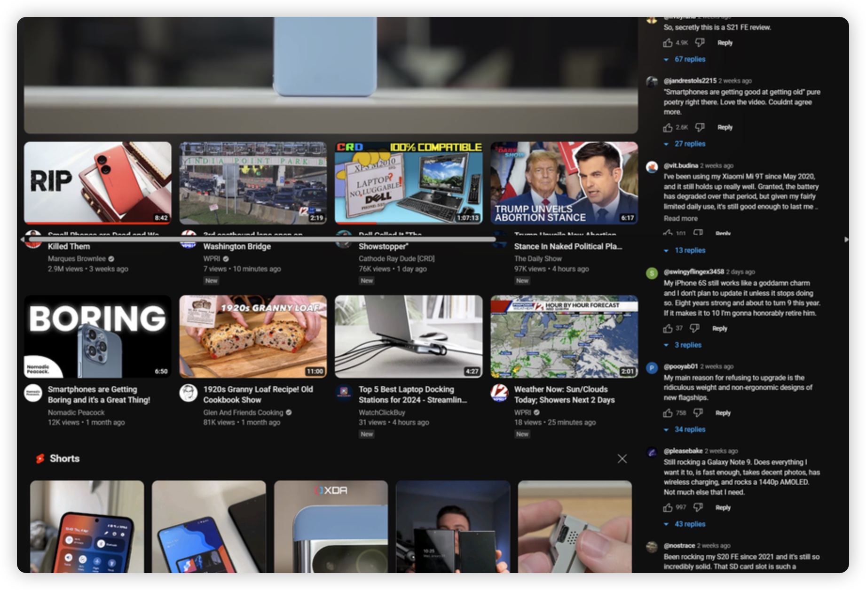The height and width of the screenshot is (590, 866).
Task: Open @pooyab01's blue profile avatar
Action: (652, 368)
